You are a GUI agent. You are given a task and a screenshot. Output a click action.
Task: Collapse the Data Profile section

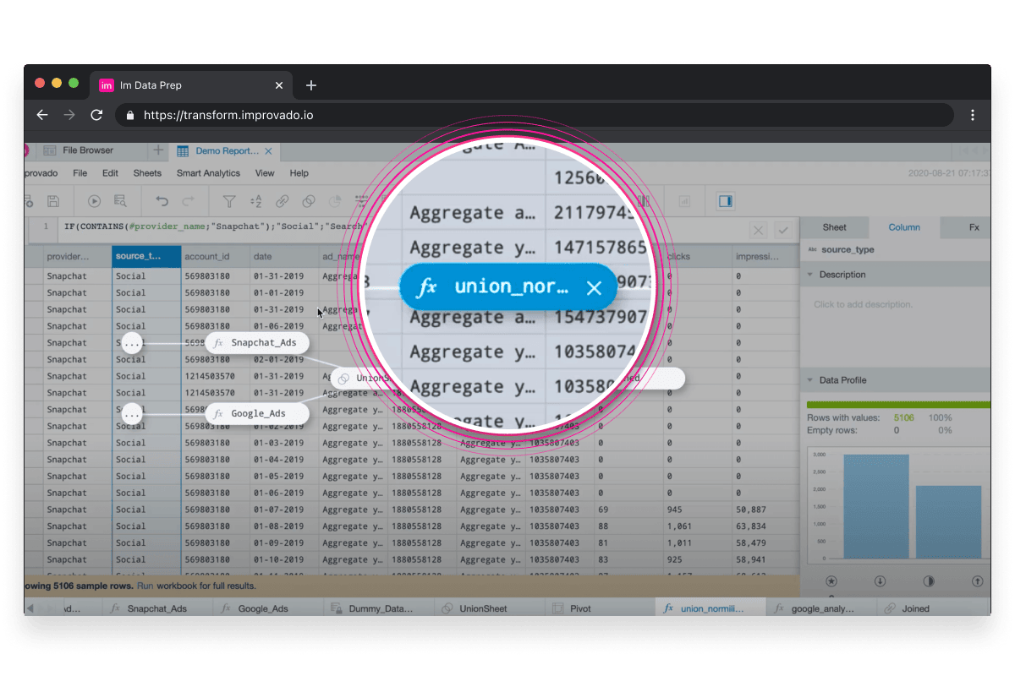point(809,380)
